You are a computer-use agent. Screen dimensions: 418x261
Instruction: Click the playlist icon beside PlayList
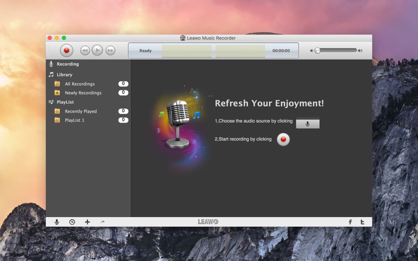tap(51, 102)
